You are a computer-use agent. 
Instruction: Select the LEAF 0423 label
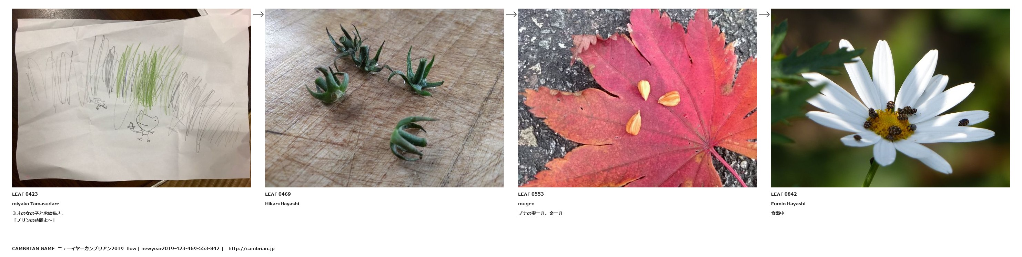[25, 194]
